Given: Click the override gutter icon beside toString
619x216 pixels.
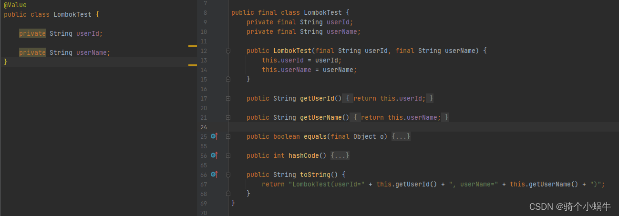Looking at the screenshot, I should click(214, 175).
